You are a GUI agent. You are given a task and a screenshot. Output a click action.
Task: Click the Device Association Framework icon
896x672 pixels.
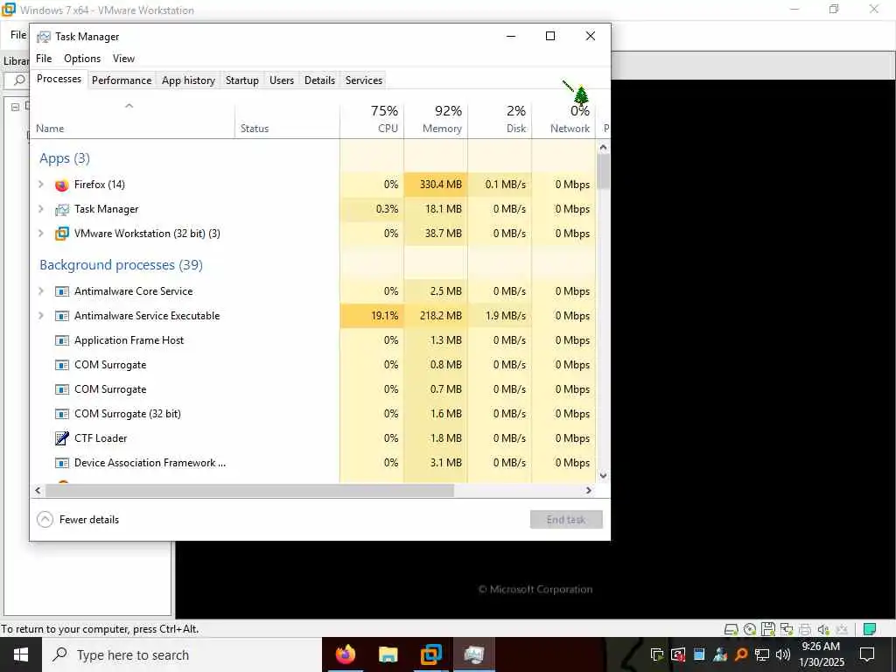[x=62, y=463]
